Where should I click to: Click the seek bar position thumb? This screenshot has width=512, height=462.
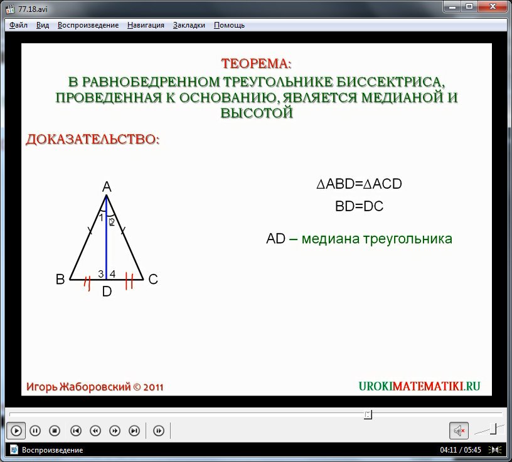(368, 414)
